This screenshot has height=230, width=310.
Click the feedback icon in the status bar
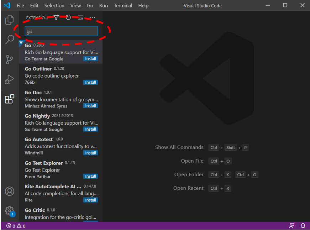tap(291, 226)
